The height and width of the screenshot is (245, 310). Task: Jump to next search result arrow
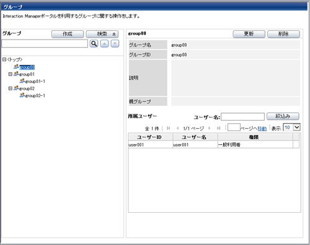115,44
